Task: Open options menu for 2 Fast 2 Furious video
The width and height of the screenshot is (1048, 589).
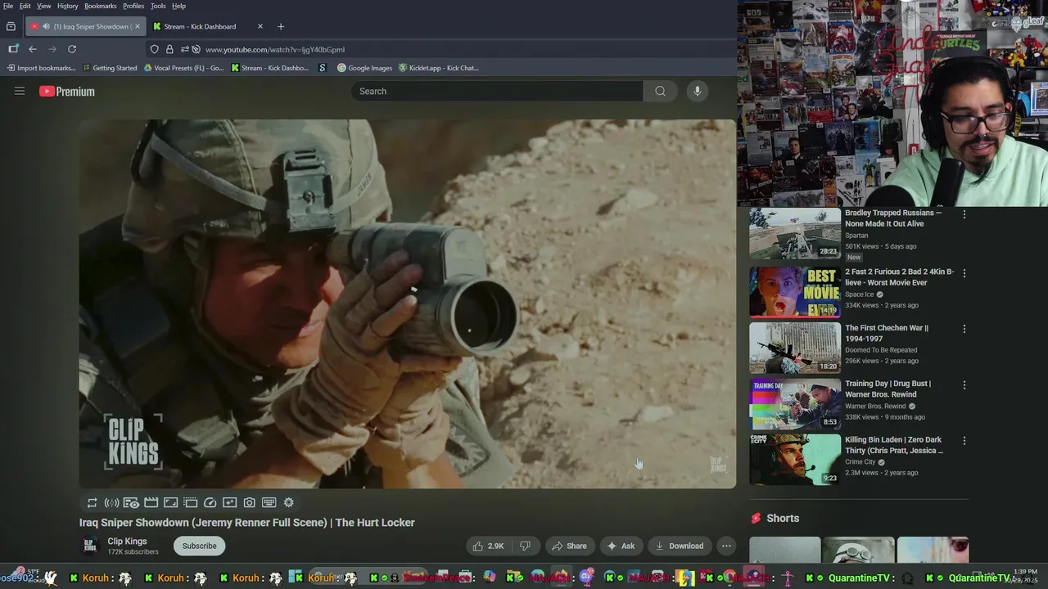Action: click(964, 273)
